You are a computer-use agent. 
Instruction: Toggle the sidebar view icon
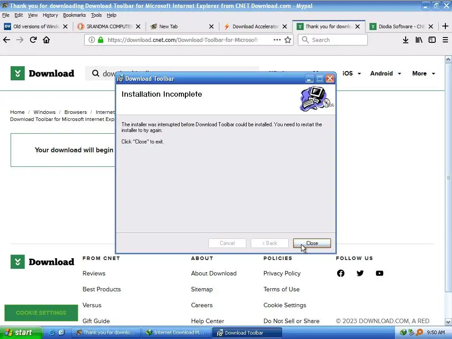click(x=432, y=40)
